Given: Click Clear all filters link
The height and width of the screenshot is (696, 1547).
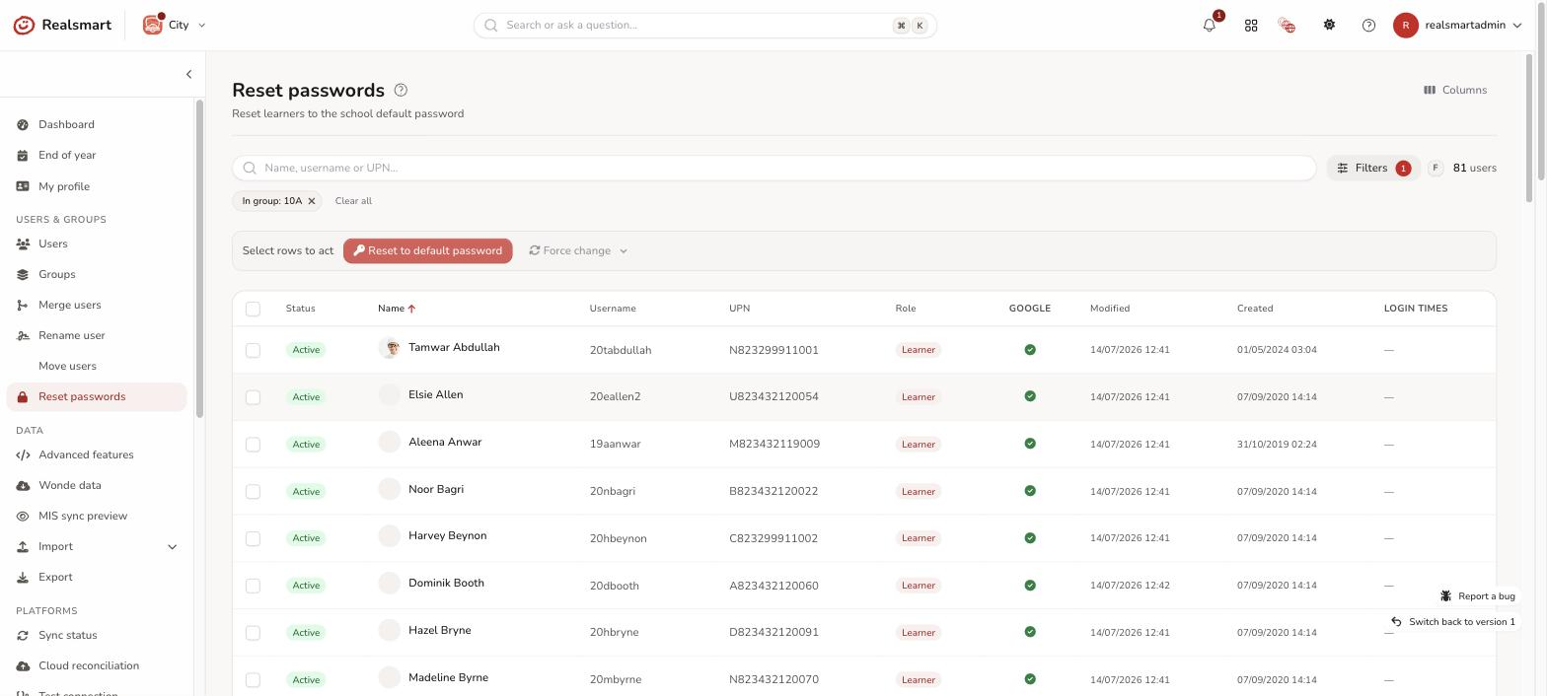Looking at the screenshot, I should (x=353, y=201).
